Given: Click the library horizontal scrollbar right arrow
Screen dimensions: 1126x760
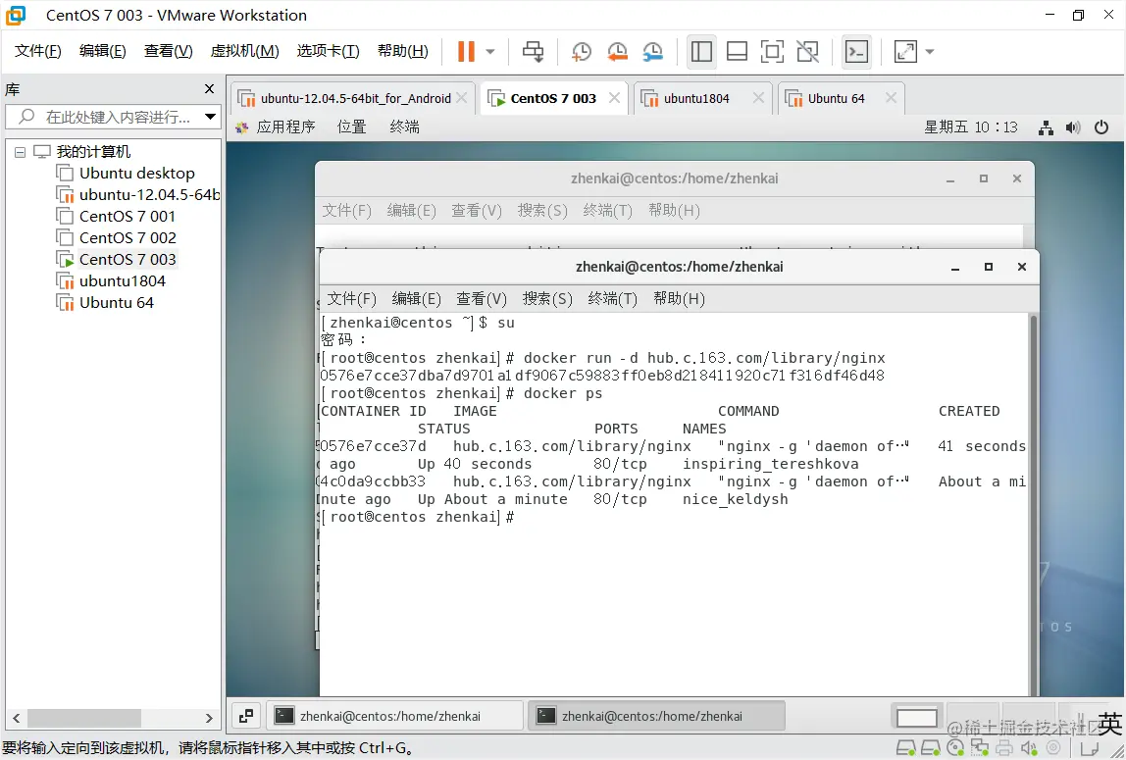Looking at the screenshot, I should (209, 718).
